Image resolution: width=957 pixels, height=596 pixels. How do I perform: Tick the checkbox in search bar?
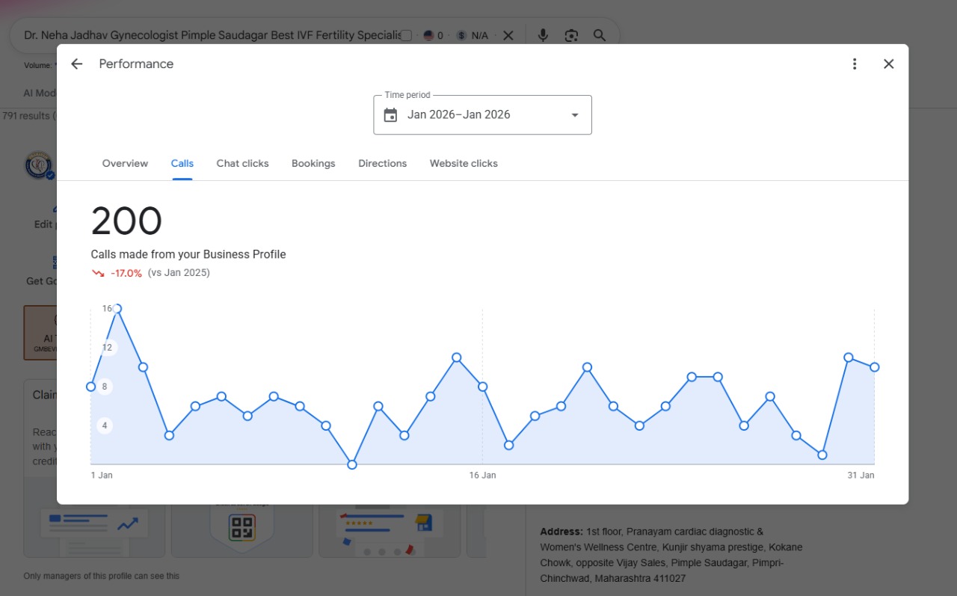[406, 35]
